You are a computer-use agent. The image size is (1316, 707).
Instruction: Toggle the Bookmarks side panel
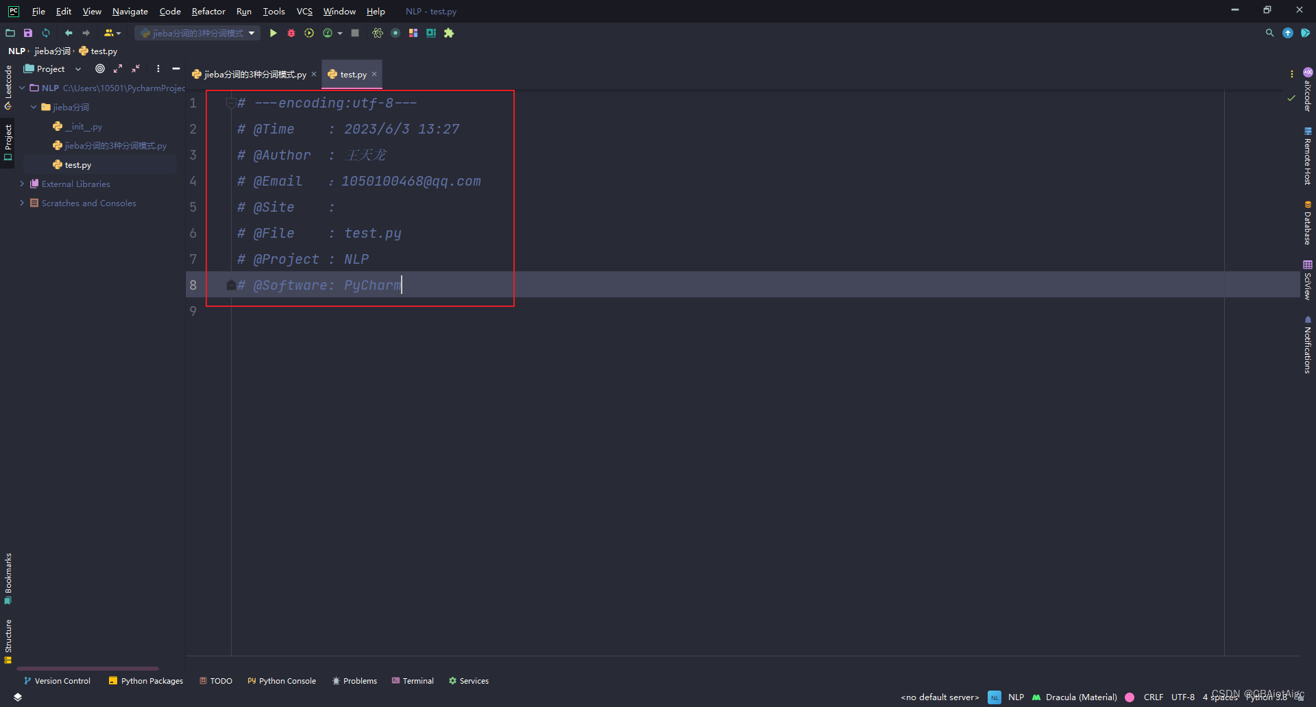8,579
